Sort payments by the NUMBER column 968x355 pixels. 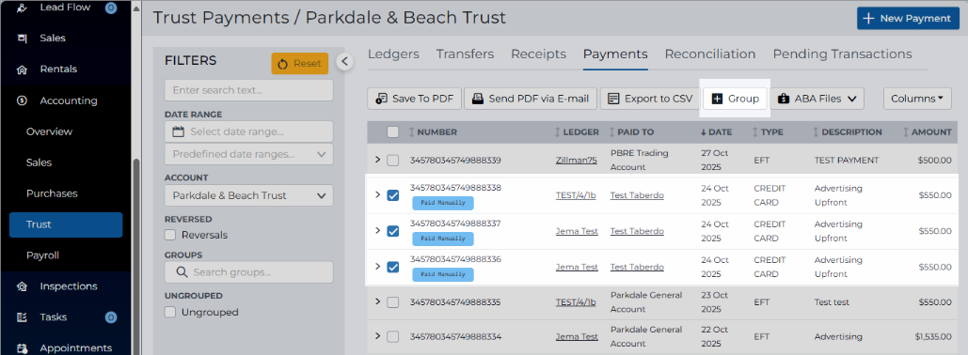pos(433,131)
